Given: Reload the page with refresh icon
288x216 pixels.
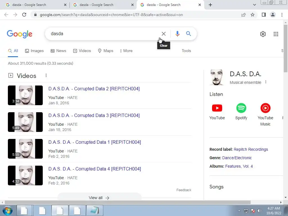Looking at the screenshot, I should point(24,15).
